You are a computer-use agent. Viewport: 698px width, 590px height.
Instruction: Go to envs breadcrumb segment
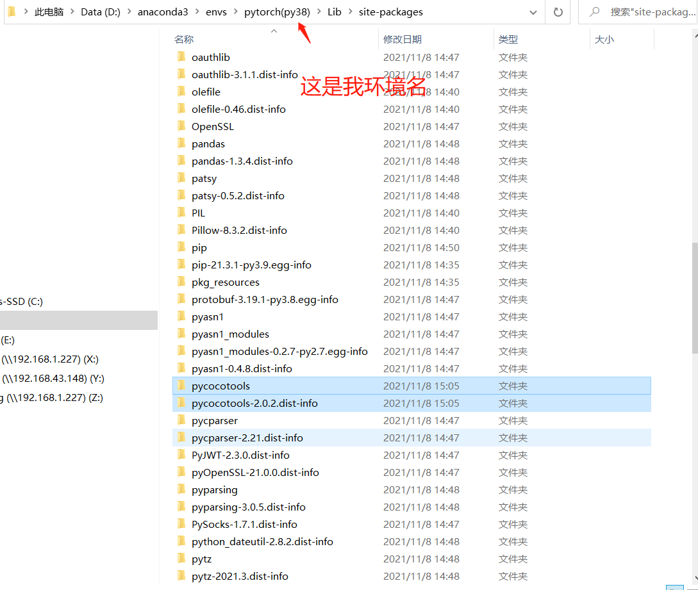pos(217,12)
